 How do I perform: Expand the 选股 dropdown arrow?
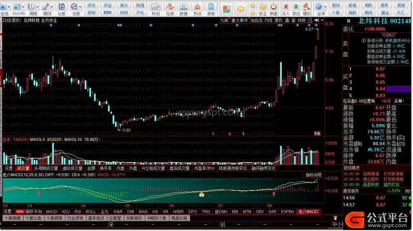tap(80, 7)
